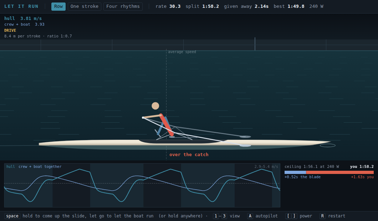The width and height of the screenshot is (378, 221).
Task: Increase power with the ] key badge
Action: [x=294, y=216]
